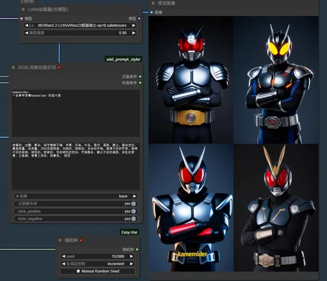
Task: Switch 风格 to previous style with left arrow
Action: (17, 196)
